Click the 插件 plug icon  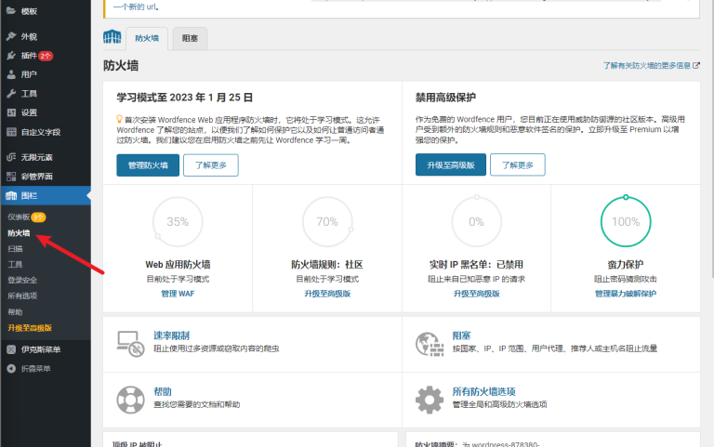[11, 56]
